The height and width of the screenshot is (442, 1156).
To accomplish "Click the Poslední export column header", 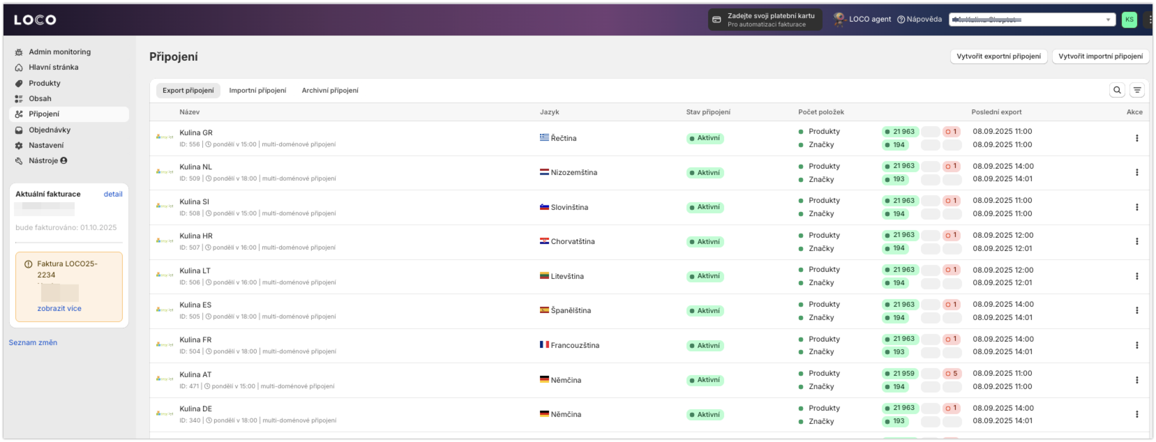I will (996, 112).
